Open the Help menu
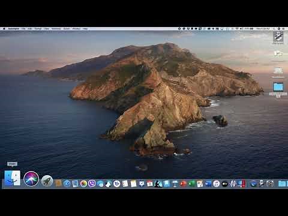 [85, 29]
